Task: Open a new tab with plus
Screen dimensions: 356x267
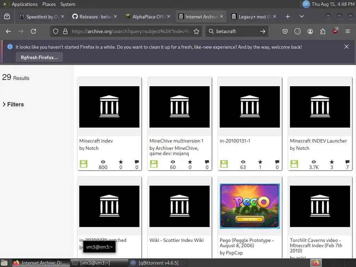Action: (288, 17)
